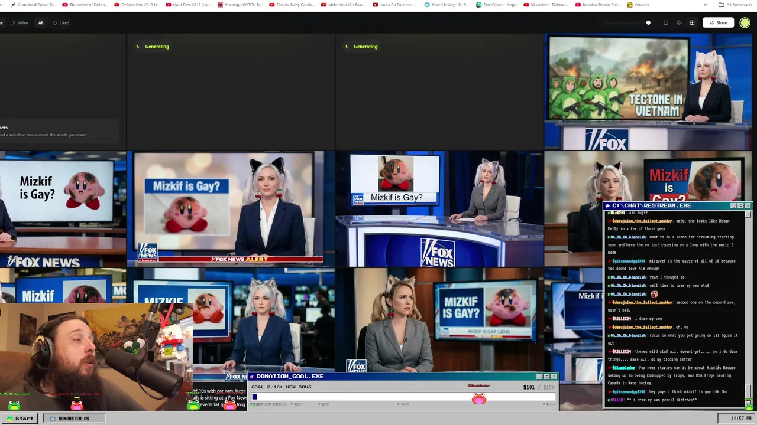Open the Electric Daisy Carnival bookmark
The width and height of the screenshot is (757, 425).
[x=292, y=5]
